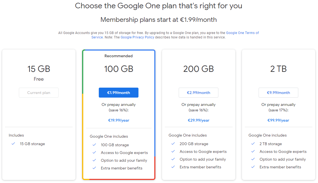Choose the €9.99/month 2 TB plan
The image size is (318, 183).
point(278,93)
